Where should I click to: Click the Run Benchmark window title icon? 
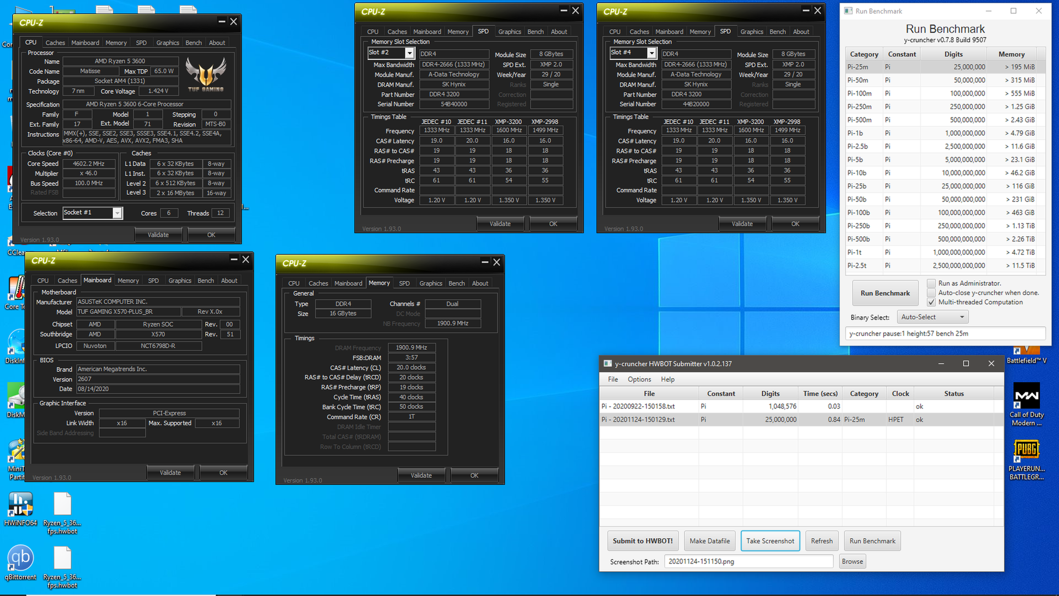coord(848,11)
